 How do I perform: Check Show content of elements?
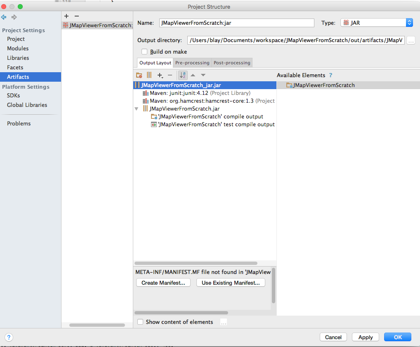140,322
